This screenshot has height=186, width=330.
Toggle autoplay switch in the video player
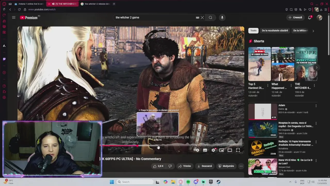click(197, 150)
